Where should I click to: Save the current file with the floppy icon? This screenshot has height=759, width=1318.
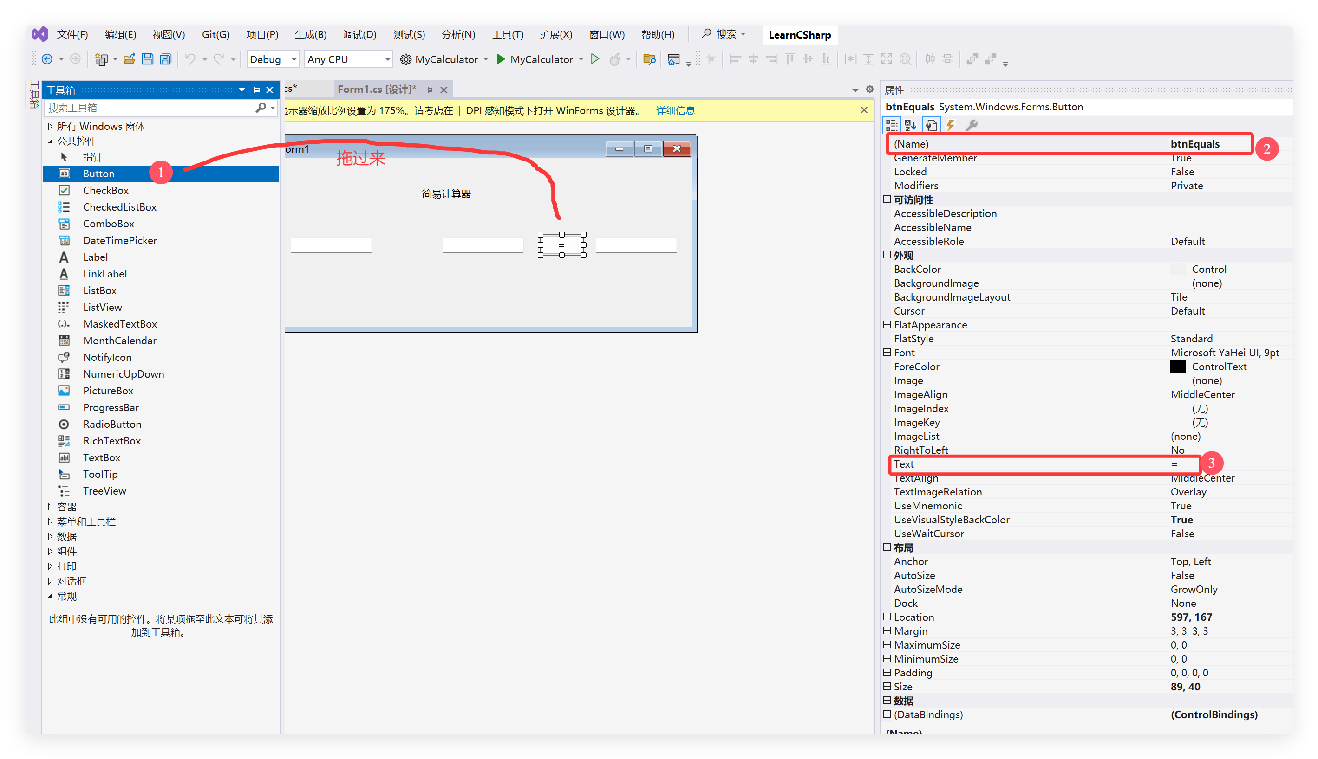click(148, 59)
